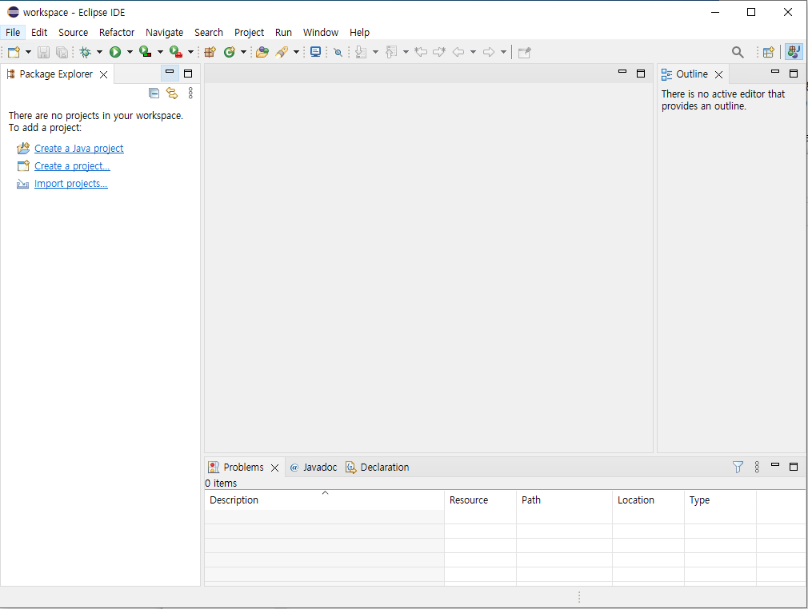Open the Coverage dropdown arrow
808x609 pixels.
160,52
